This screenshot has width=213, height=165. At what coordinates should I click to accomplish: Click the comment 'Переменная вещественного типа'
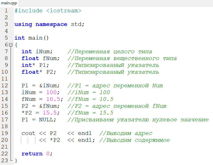point(122,59)
